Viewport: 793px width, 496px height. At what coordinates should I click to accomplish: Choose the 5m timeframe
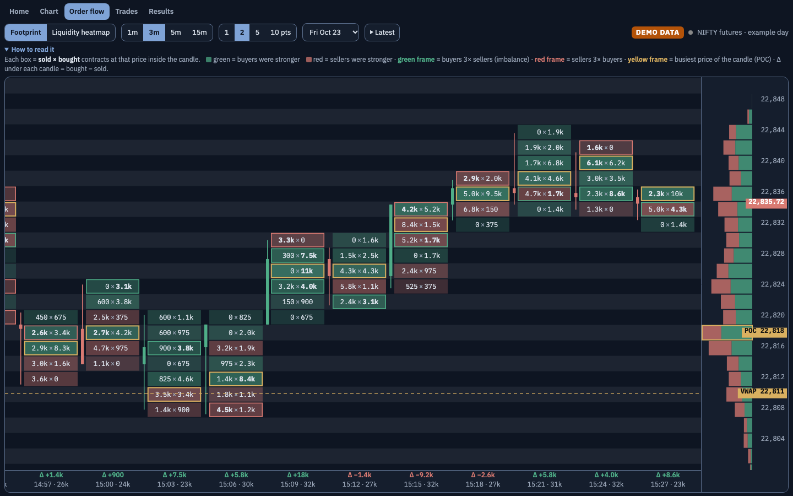click(x=176, y=33)
